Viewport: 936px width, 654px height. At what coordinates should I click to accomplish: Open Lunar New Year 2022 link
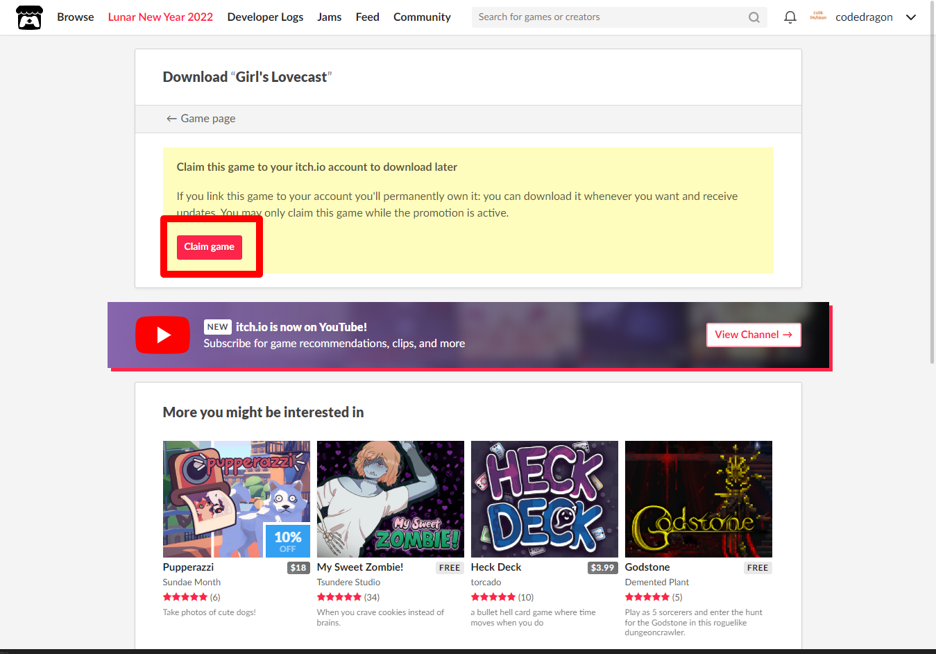coord(160,17)
